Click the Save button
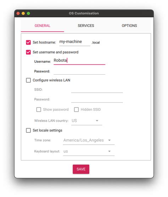This screenshot has width=168, height=197. (81, 169)
